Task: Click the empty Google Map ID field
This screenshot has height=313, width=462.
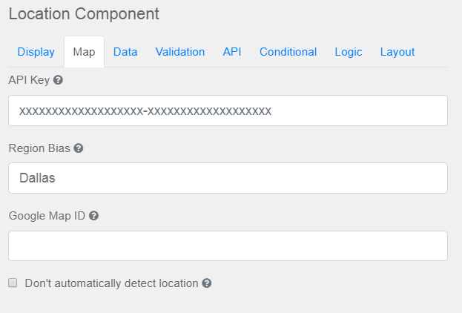Action: point(228,246)
